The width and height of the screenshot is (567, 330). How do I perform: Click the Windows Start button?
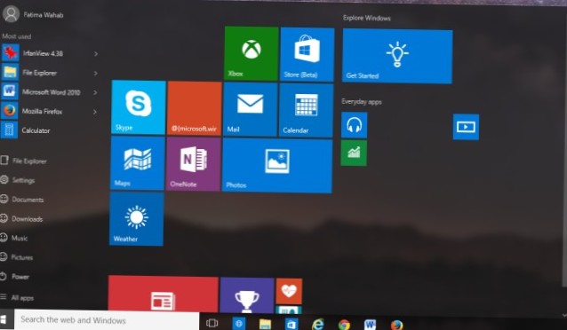click(x=4, y=319)
